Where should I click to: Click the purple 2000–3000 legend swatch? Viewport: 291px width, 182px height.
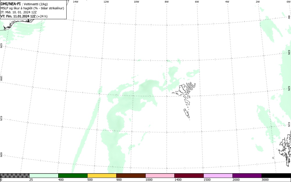(247, 176)
